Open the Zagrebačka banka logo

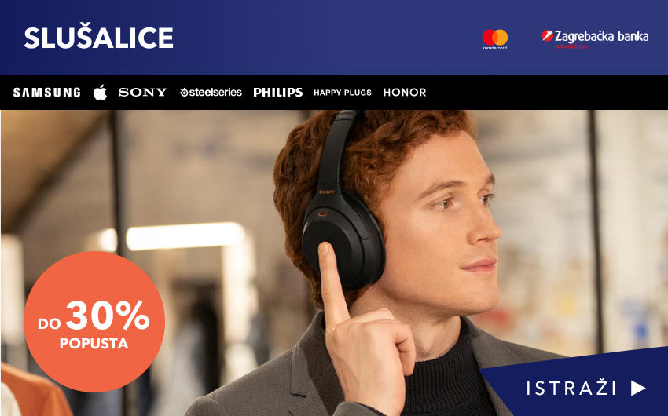pos(595,38)
